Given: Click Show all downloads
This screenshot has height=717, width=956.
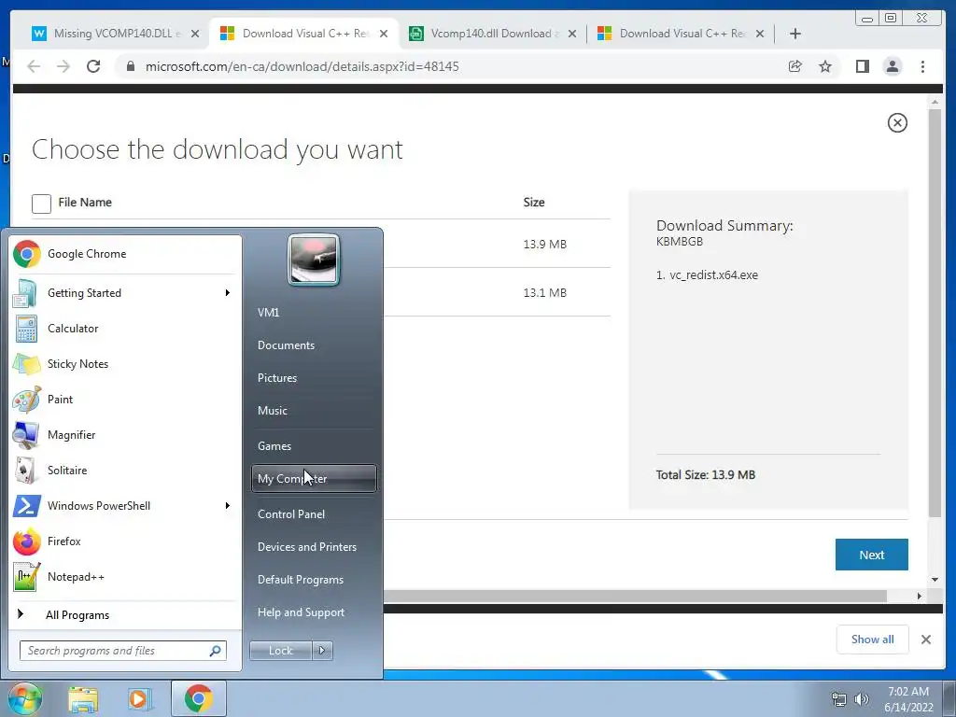Looking at the screenshot, I should 872,640.
